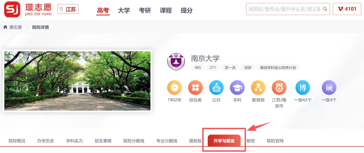
Task: Click the 一级42个 label
Action: [x=302, y=100]
